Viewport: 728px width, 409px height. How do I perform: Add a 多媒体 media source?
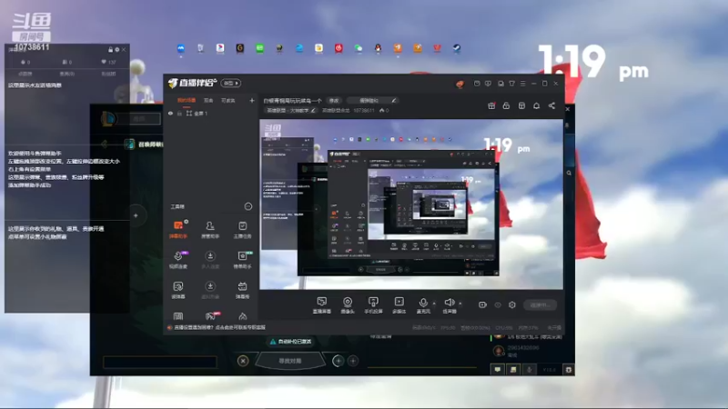tap(399, 305)
